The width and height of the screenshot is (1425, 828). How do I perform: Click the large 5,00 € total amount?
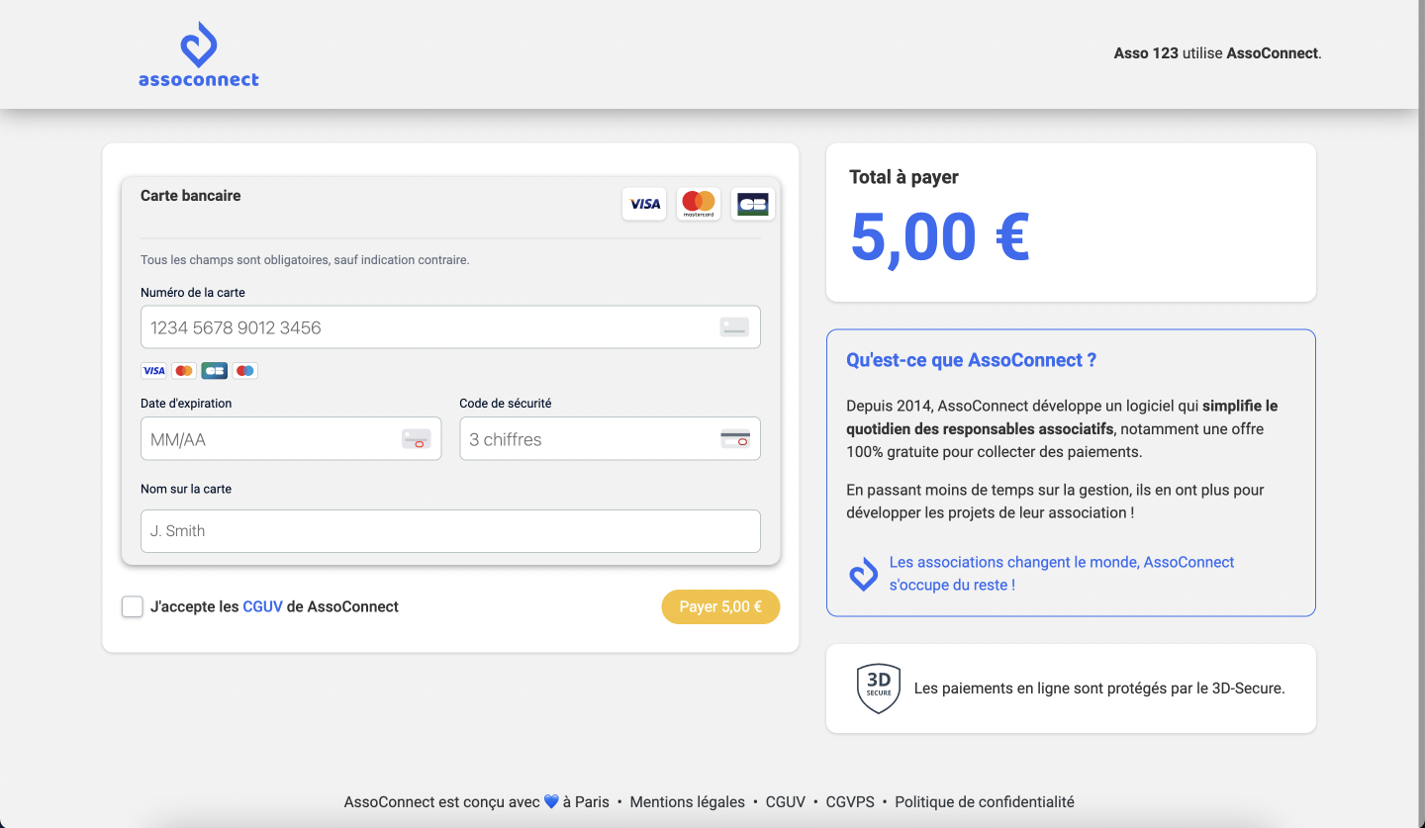(940, 237)
